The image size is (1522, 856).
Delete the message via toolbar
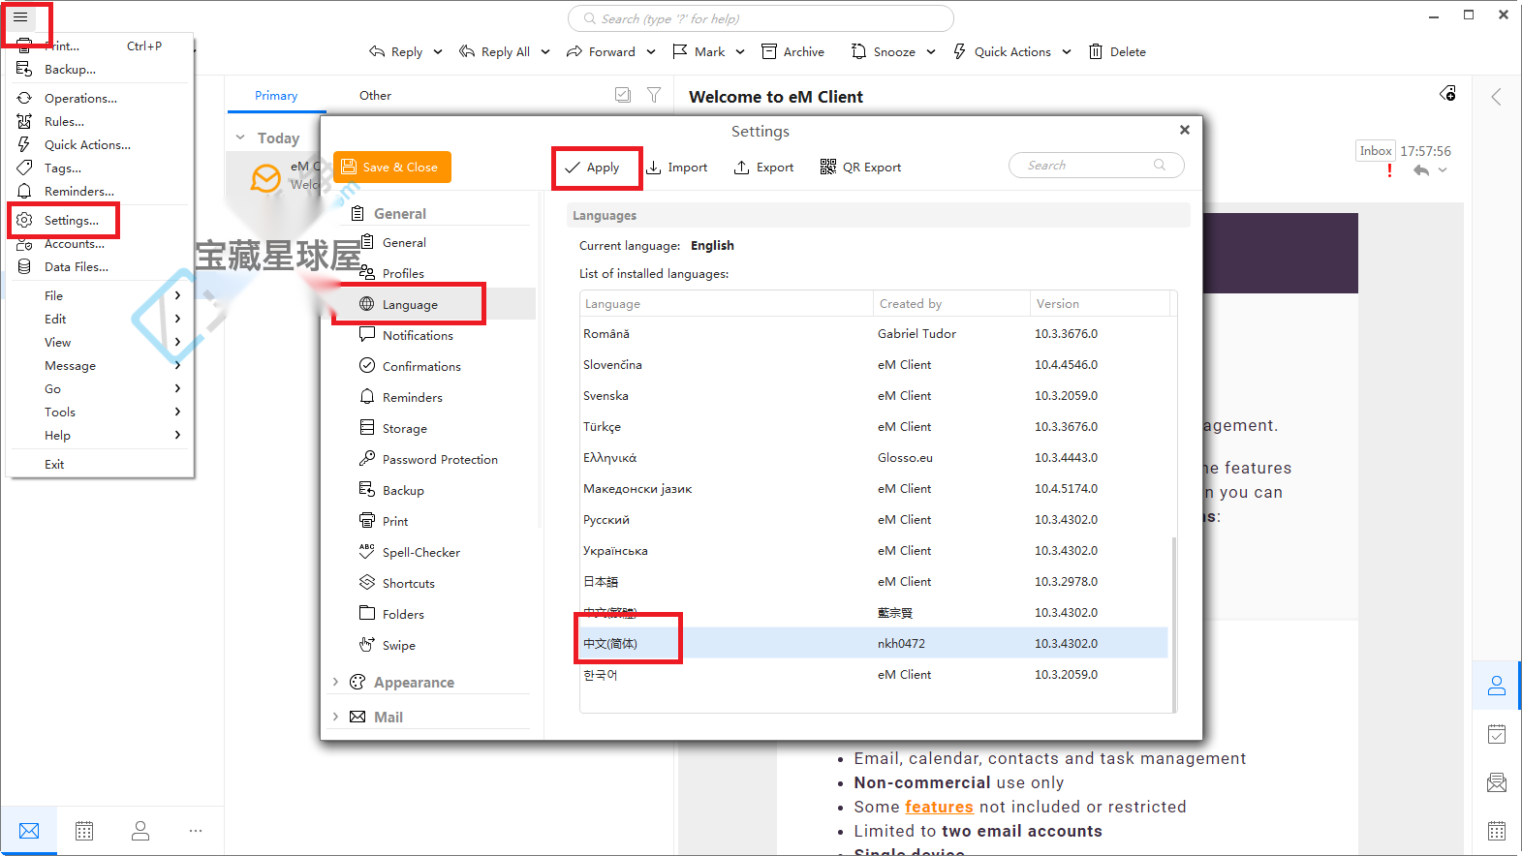1117,52
